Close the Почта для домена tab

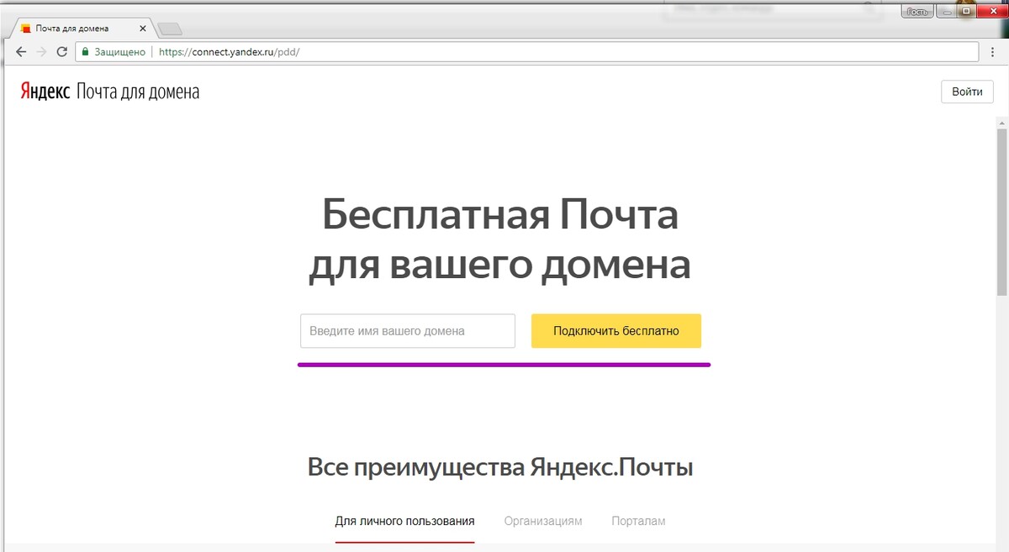point(142,29)
